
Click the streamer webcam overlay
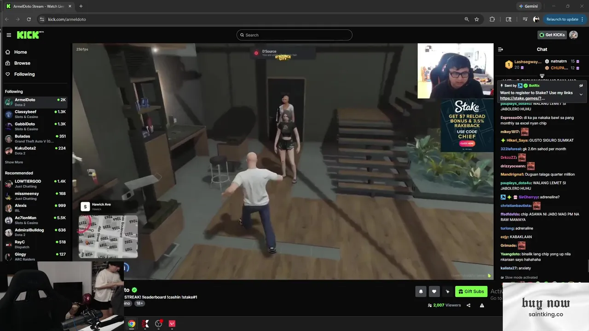(455, 71)
